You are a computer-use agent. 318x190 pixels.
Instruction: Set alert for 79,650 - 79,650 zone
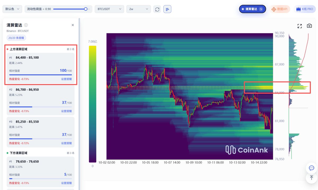click(66, 183)
